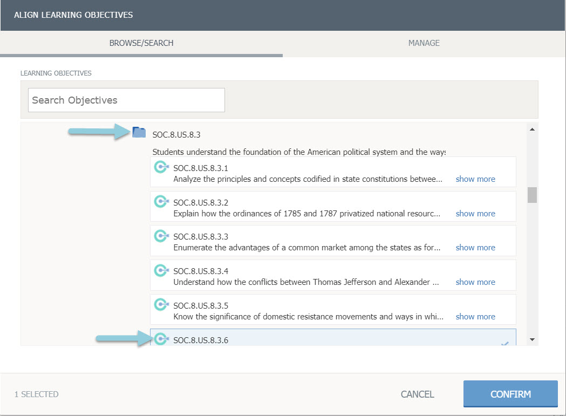This screenshot has width=566, height=416.
Task: Open the Browse/Search tab
Action: 141,43
